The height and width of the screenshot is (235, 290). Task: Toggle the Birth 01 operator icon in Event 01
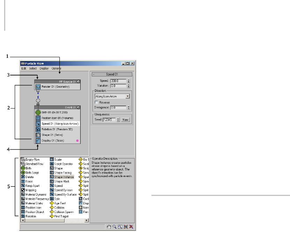tap(38, 112)
